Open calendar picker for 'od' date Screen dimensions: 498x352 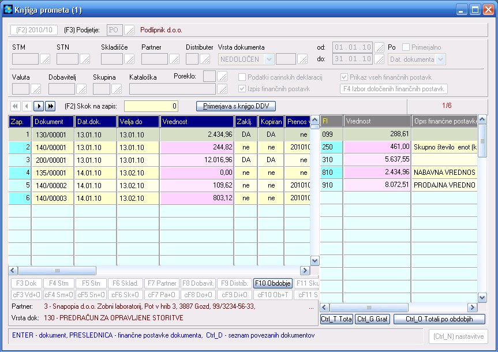tap(379, 47)
